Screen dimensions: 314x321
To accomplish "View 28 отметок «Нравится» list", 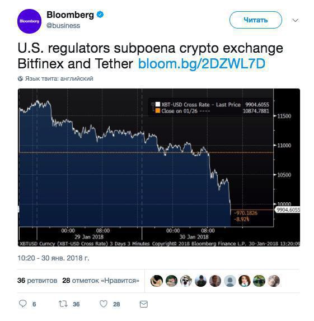I will (x=101, y=281).
